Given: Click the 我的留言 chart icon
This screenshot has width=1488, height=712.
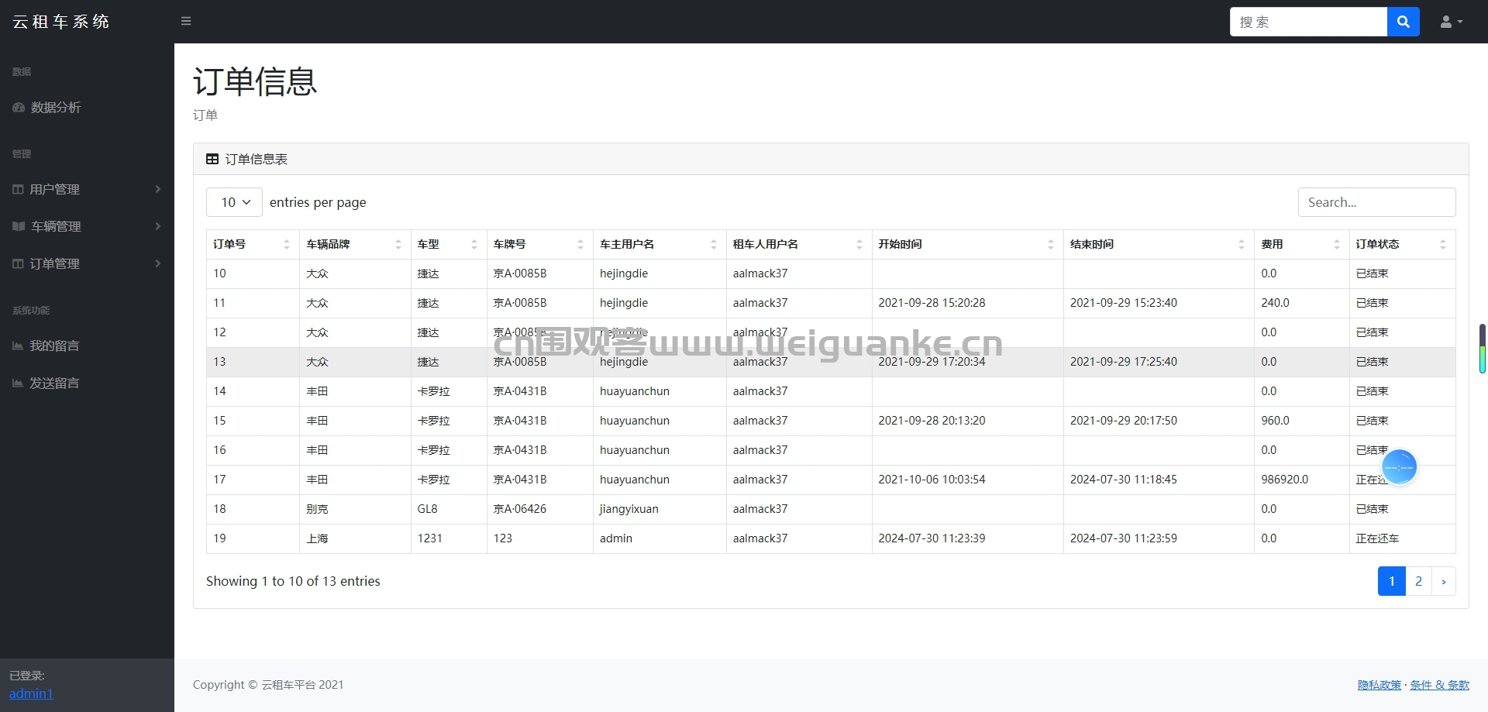Looking at the screenshot, I should (18, 346).
